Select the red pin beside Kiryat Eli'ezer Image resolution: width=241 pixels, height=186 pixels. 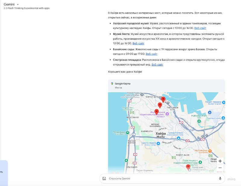[163, 99]
